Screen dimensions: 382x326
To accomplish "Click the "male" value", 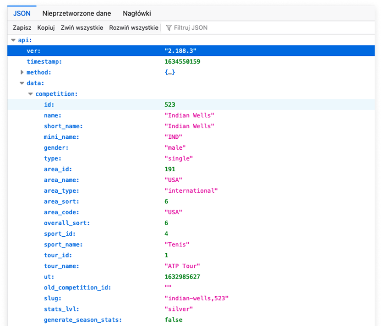I will (175, 148).
